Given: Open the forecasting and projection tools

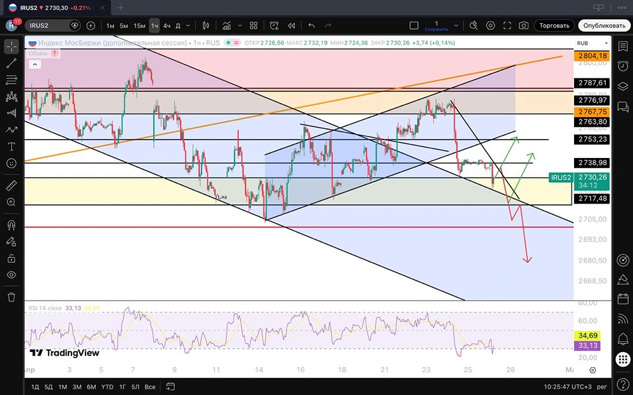Looking at the screenshot, I should 11,113.
